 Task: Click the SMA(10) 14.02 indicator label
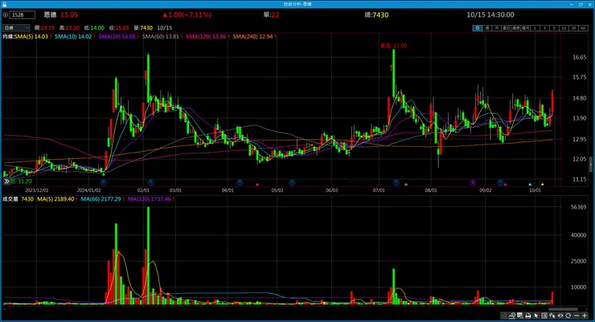point(75,36)
